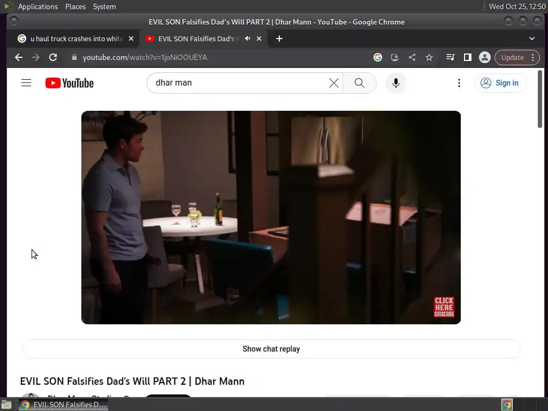
Task: Click the Chrome icon in bottom tray
Action: (507, 405)
